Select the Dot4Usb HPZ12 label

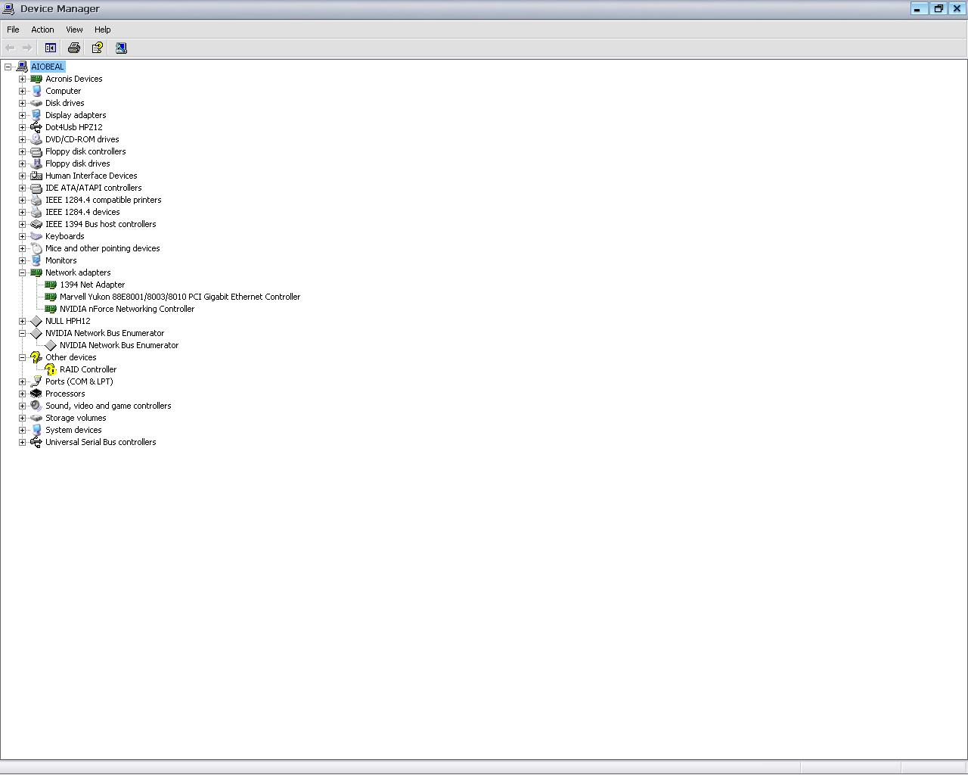click(74, 127)
